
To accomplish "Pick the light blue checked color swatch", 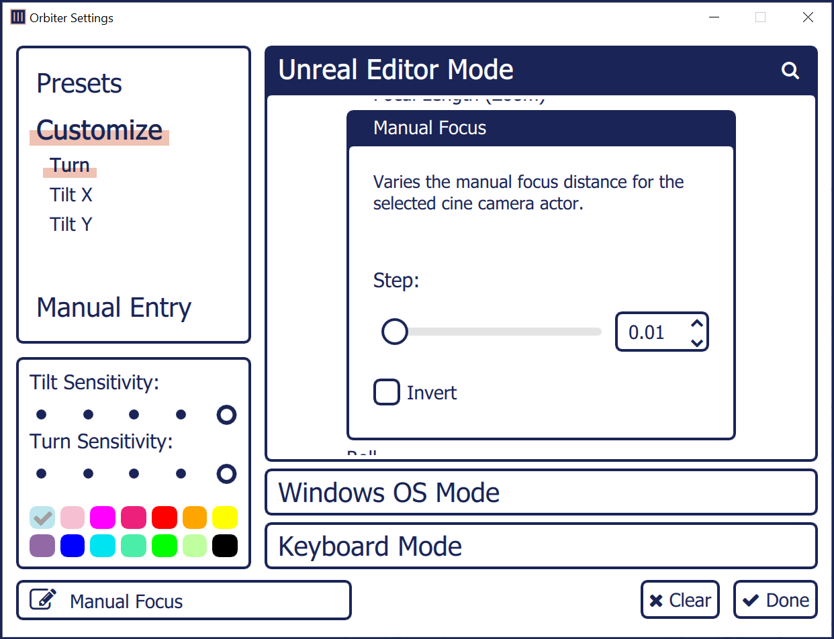I will point(42,518).
